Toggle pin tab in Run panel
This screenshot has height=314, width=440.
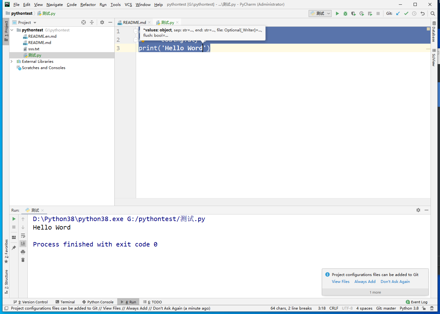coord(14,248)
